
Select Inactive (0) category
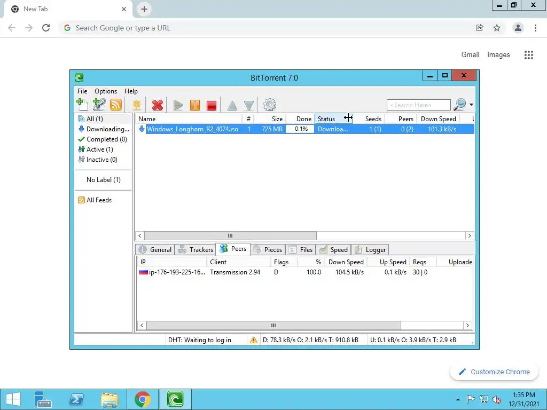(103, 159)
